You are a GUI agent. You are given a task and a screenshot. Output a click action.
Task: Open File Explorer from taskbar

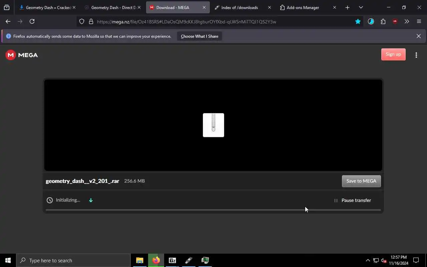coord(140,260)
